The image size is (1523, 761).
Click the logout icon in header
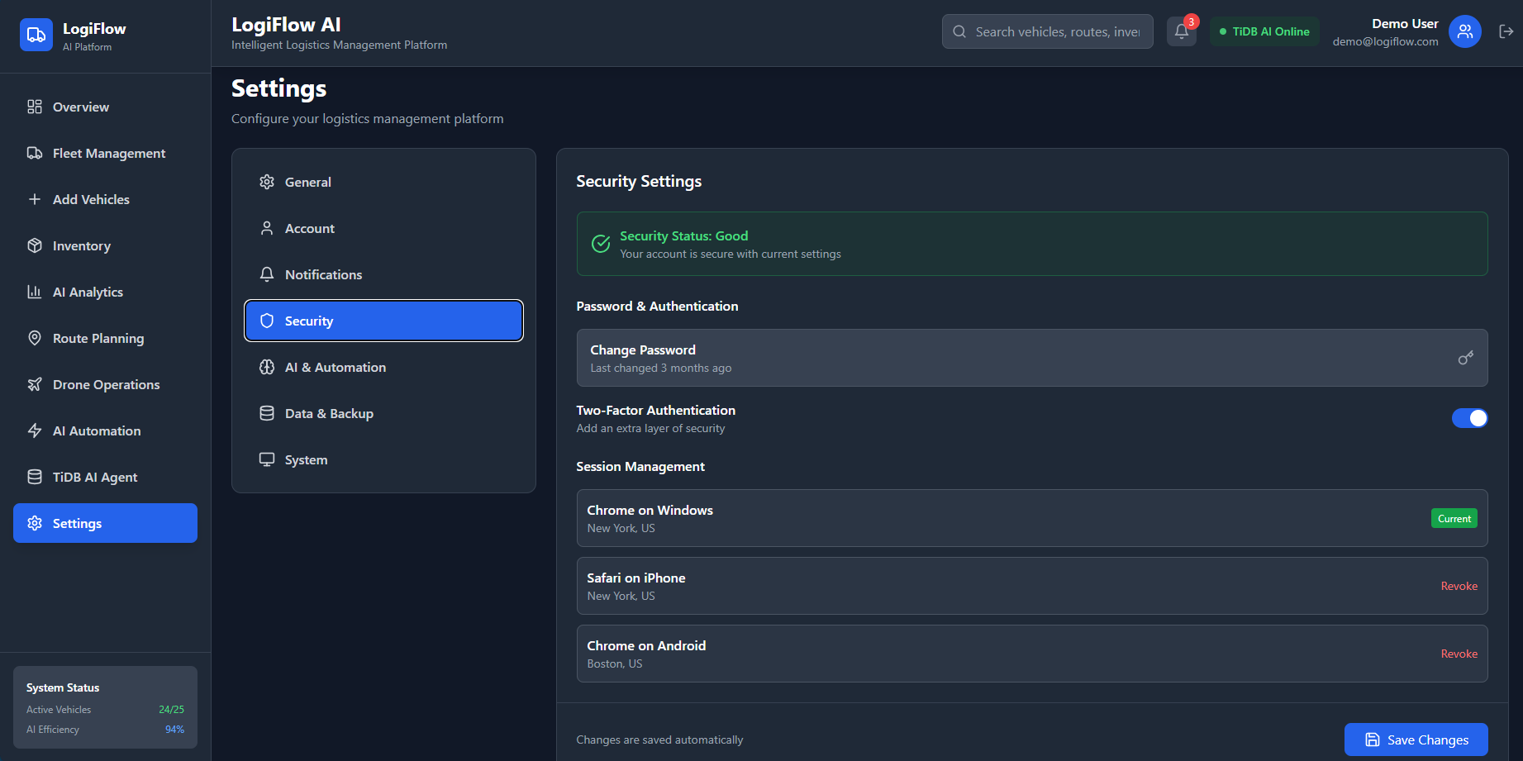(x=1506, y=31)
